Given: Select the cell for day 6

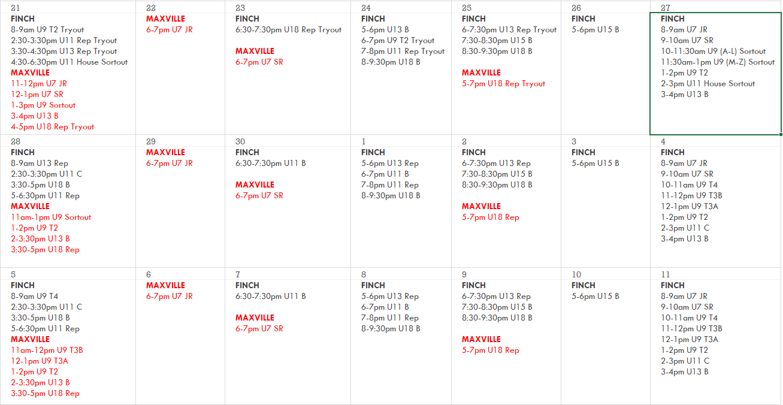Looking at the screenshot, I should 180,336.
